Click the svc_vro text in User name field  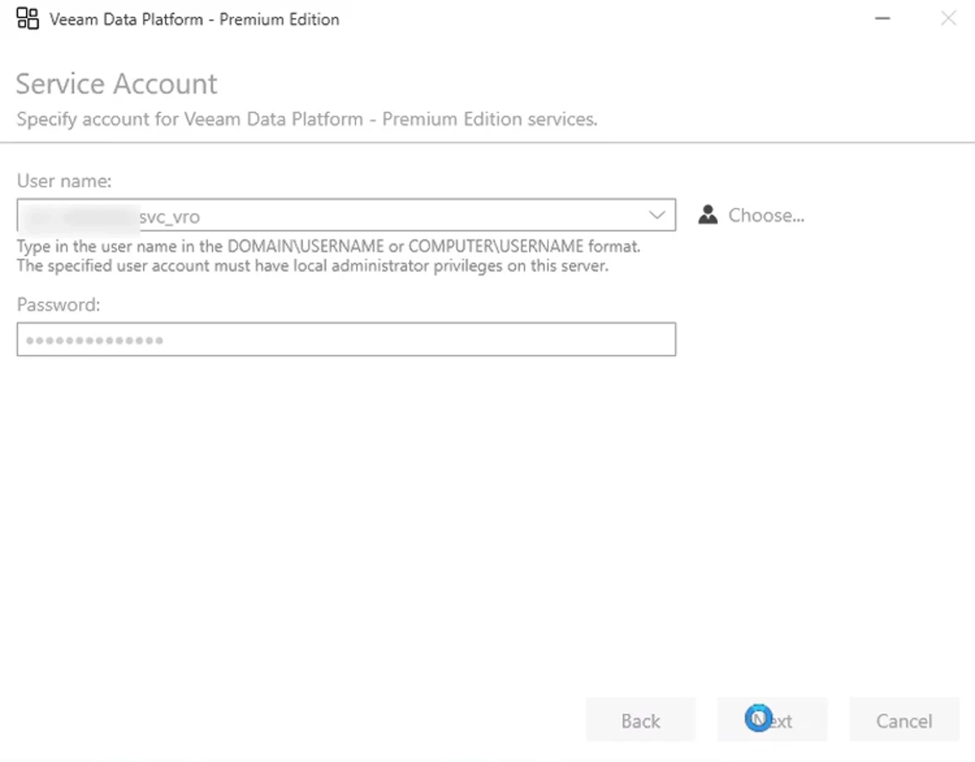click(x=170, y=216)
